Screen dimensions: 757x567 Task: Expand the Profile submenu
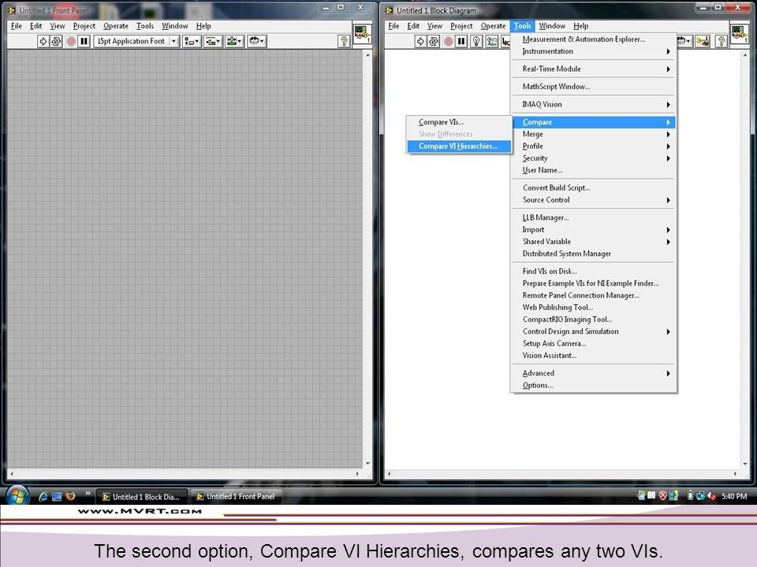coord(593,146)
